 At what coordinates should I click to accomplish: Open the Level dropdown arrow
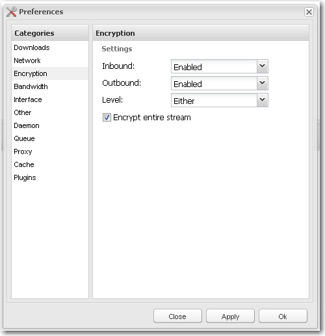click(x=263, y=100)
